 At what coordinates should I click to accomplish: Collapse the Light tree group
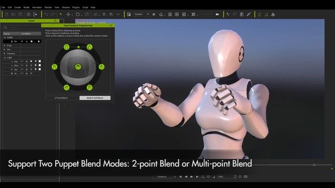5,57
